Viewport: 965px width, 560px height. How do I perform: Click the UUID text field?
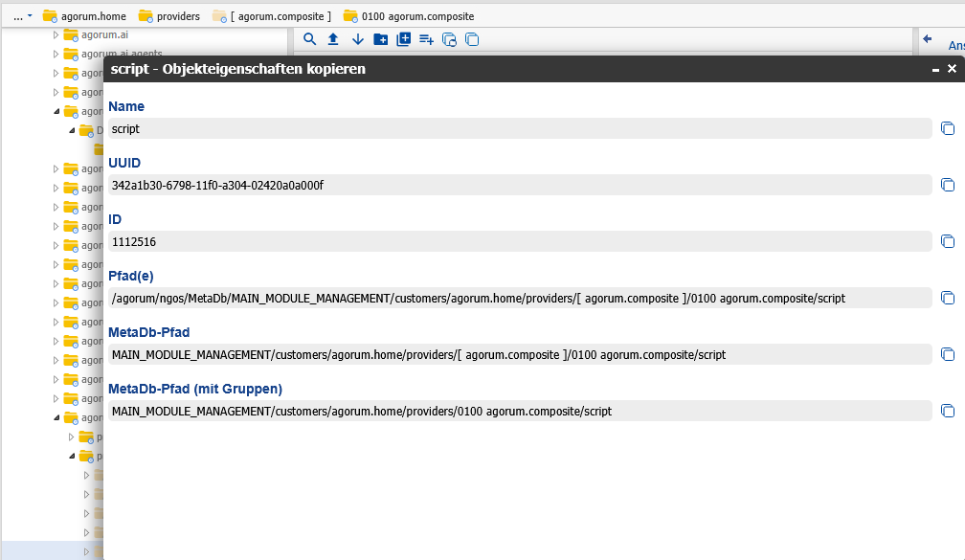point(519,185)
